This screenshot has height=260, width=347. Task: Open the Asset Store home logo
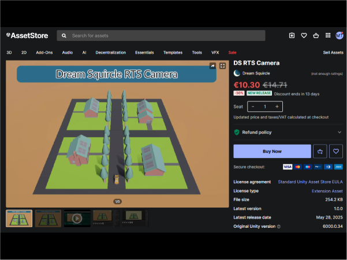(x=27, y=36)
